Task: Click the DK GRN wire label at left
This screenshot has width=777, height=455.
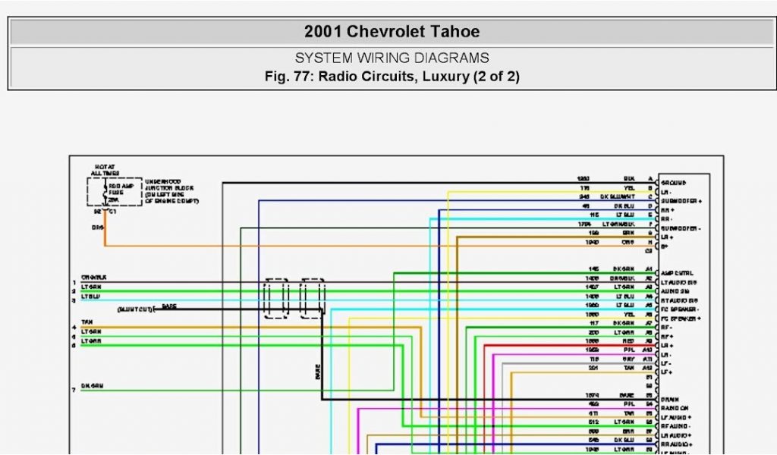Action: tap(92, 386)
